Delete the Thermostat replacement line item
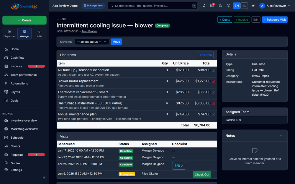 (x=214, y=92)
